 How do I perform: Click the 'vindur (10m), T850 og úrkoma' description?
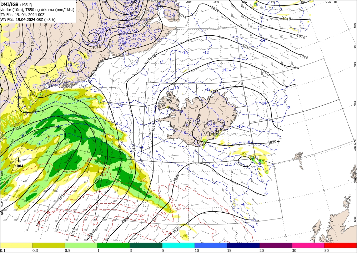(x=27, y=9)
